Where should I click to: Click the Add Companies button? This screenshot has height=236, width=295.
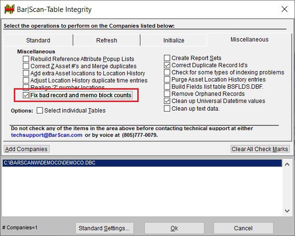tap(27, 149)
